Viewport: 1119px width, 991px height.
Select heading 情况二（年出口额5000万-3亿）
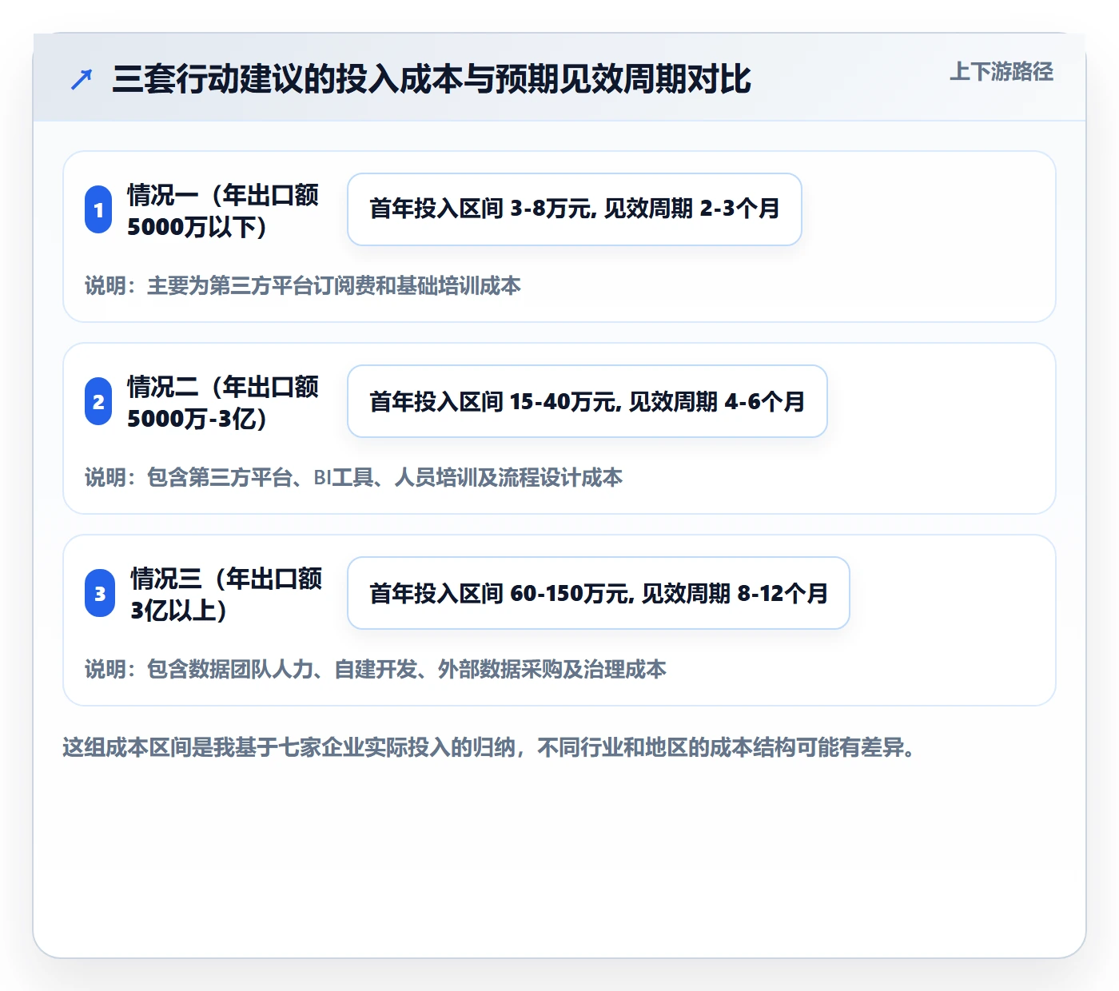point(223,402)
